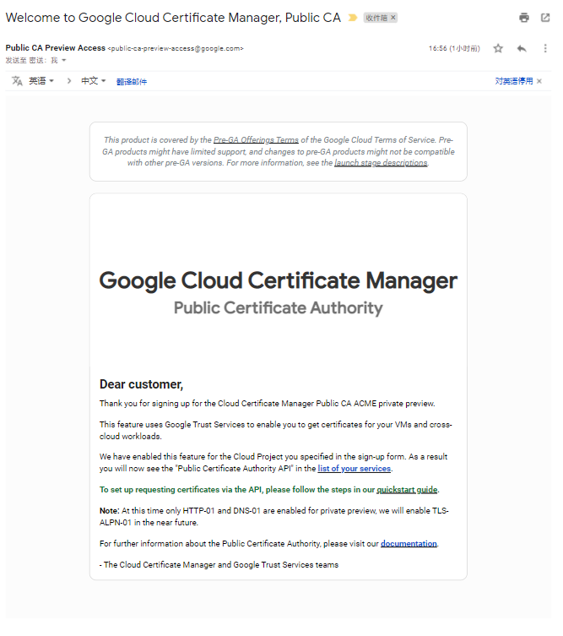Click the 翻译邮件 translate message link
The width and height of the screenshot is (563, 636).
[132, 82]
